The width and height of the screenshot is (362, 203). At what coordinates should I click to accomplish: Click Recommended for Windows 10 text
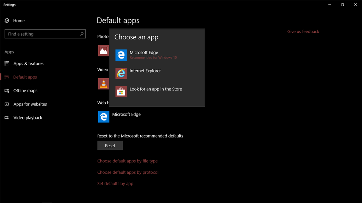tap(153, 57)
